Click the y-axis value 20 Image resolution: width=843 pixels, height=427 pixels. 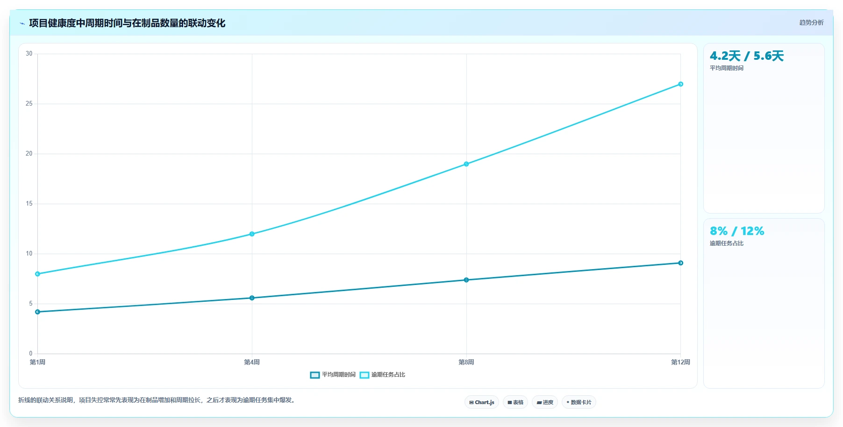point(29,154)
